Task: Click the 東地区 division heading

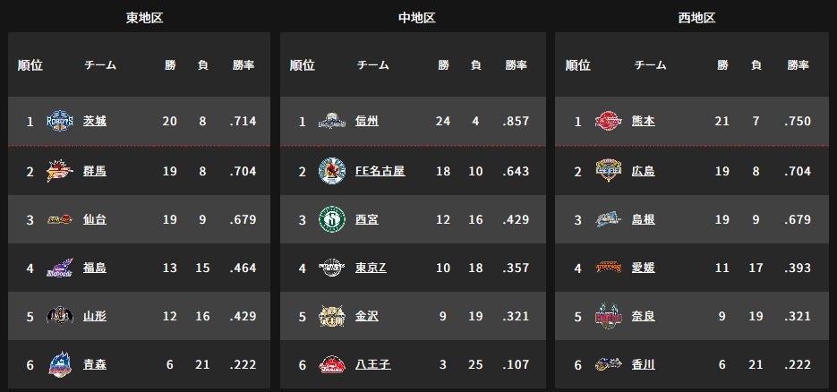Action: pyautogui.click(x=144, y=18)
